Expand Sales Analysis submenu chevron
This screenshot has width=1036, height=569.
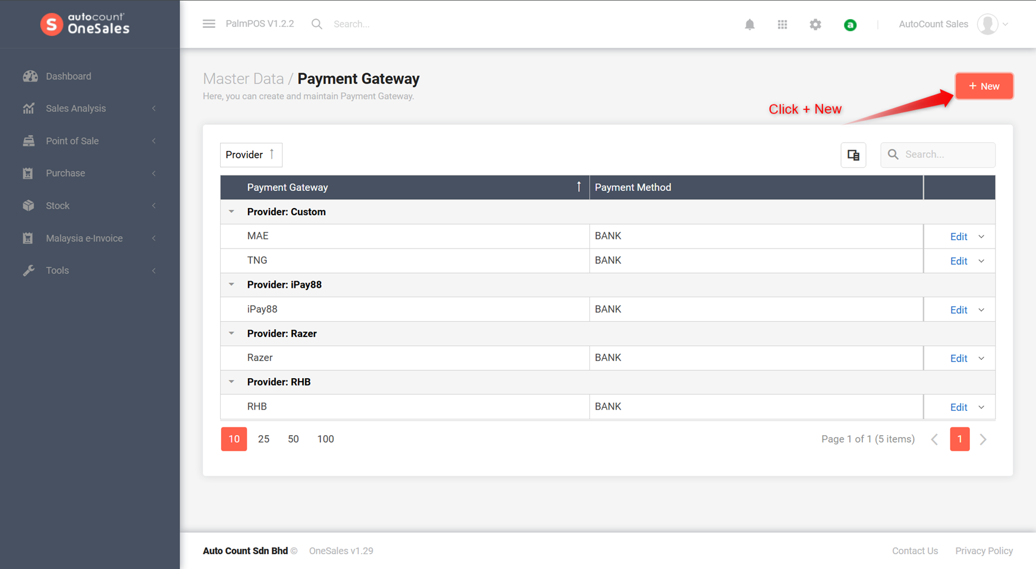pos(154,108)
